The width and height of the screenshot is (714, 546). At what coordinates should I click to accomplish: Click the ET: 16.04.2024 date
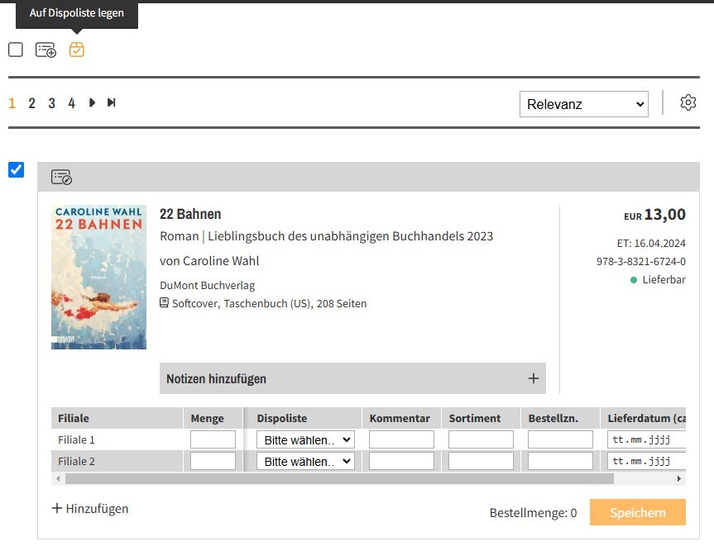pos(651,243)
